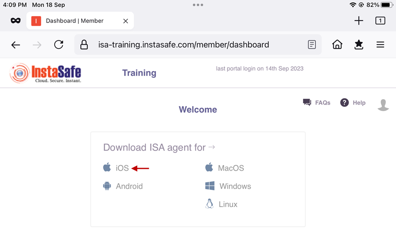Tap the private browsing mask icon
396x240 pixels.
(16, 21)
